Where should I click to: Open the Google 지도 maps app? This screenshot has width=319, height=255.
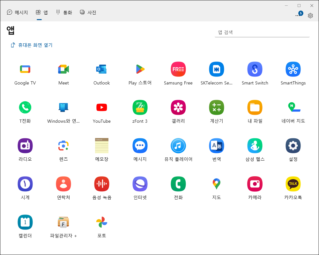click(x=217, y=184)
